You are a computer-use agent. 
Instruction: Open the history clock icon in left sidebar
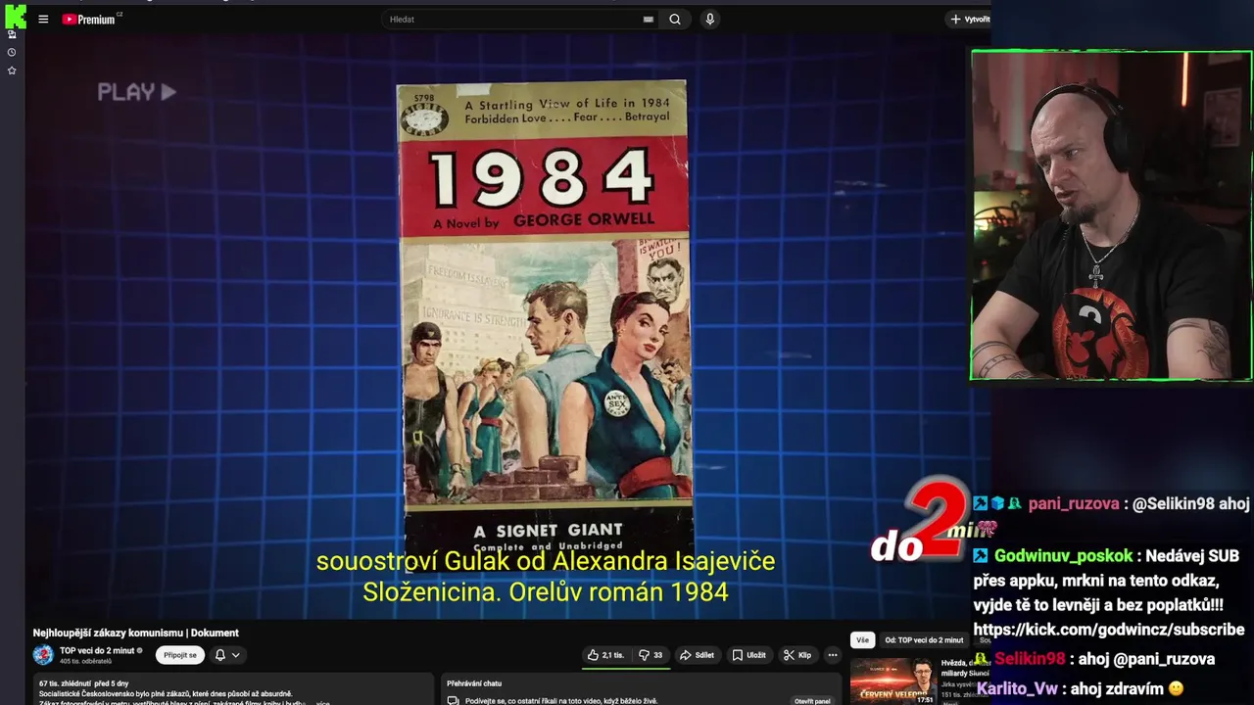pos(12,52)
